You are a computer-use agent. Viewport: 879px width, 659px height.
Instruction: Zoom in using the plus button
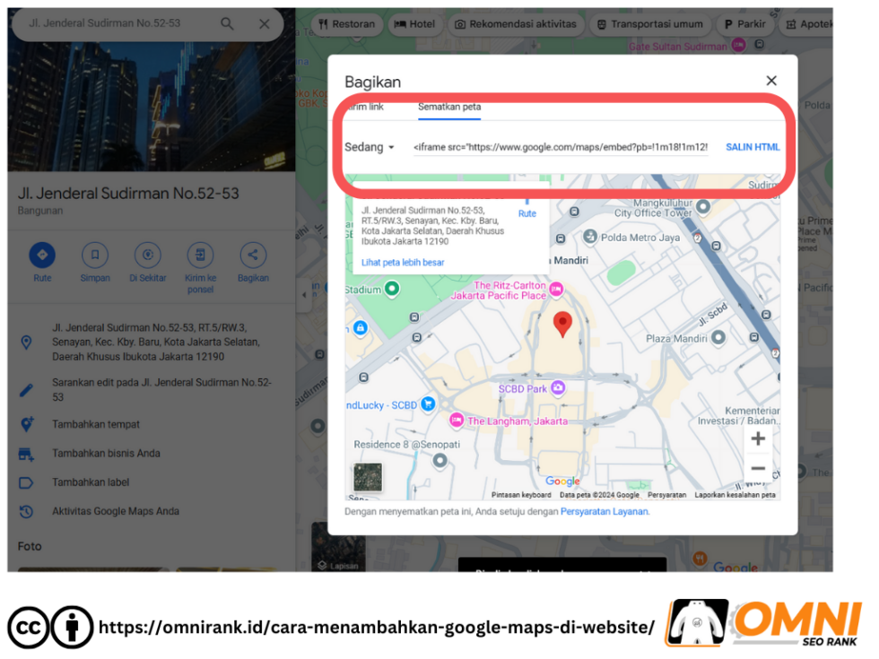pyautogui.click(x=758, y=438)
